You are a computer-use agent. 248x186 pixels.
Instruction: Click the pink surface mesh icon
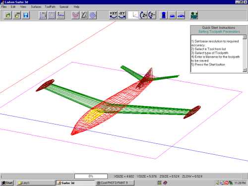75,15
